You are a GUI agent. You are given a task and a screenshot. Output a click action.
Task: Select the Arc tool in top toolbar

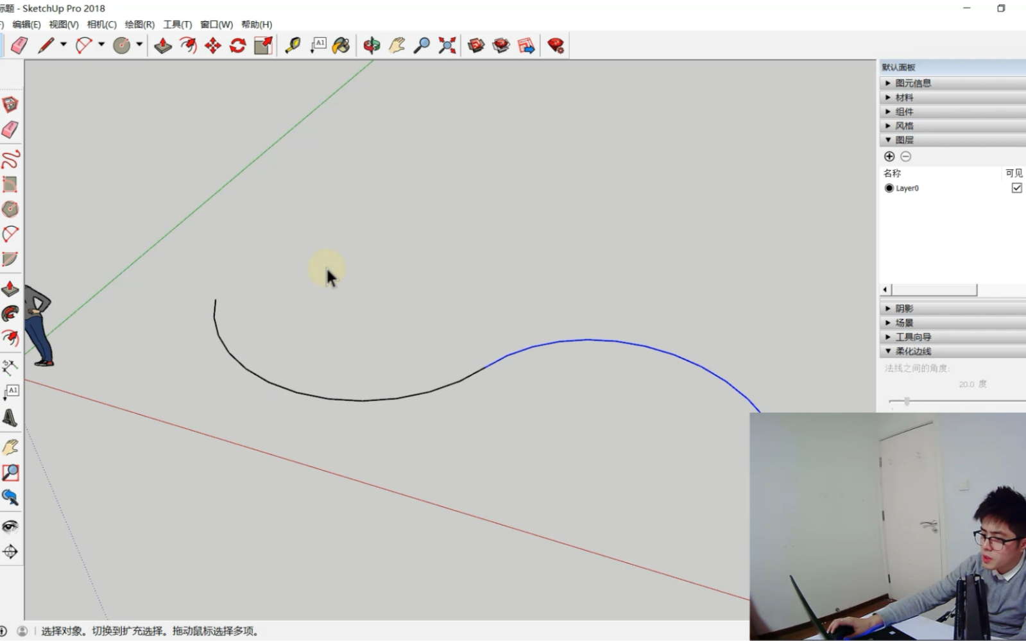click(x=84, y=45)
